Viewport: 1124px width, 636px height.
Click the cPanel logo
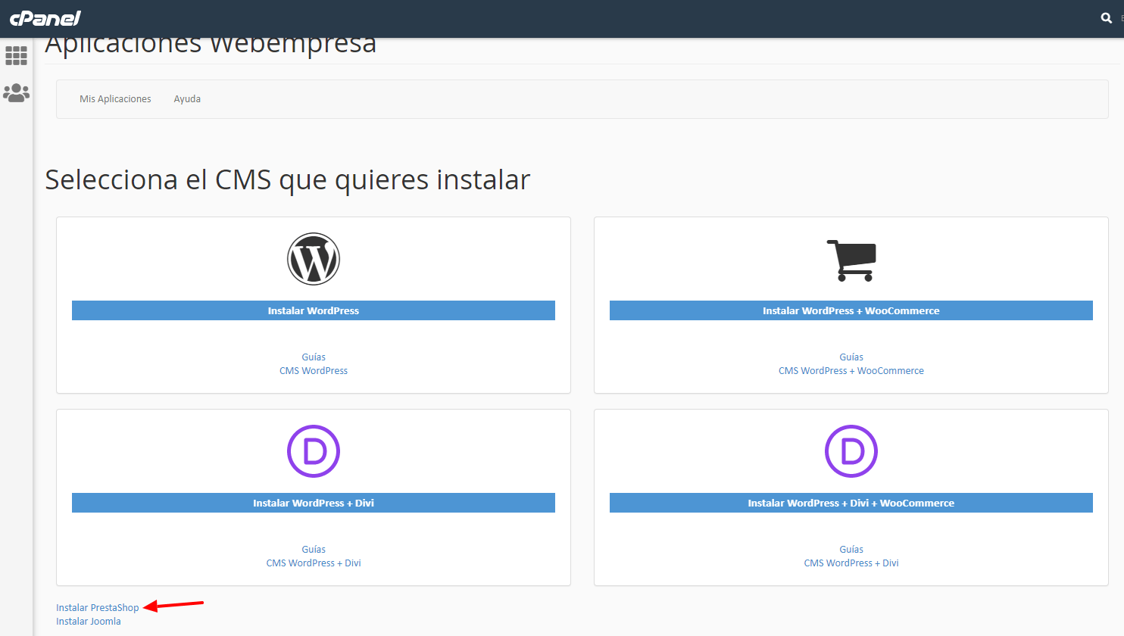[45, 18]
